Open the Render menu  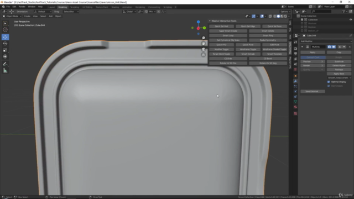coord(22,7)
